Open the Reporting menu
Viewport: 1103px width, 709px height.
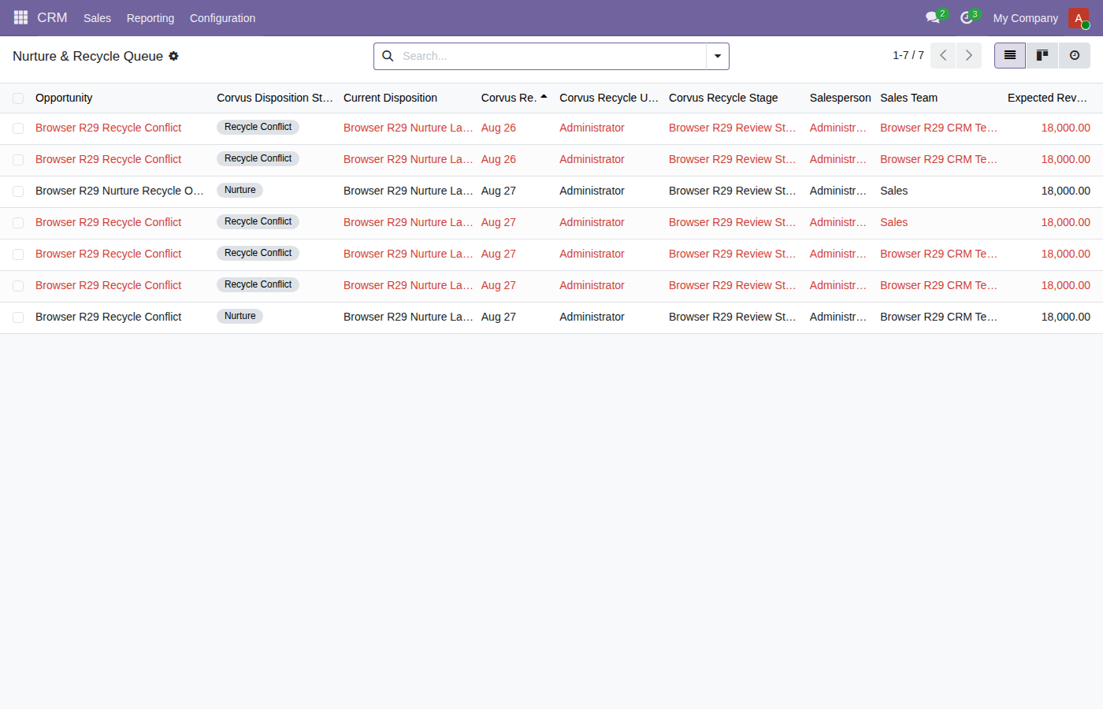pos(150,18)
